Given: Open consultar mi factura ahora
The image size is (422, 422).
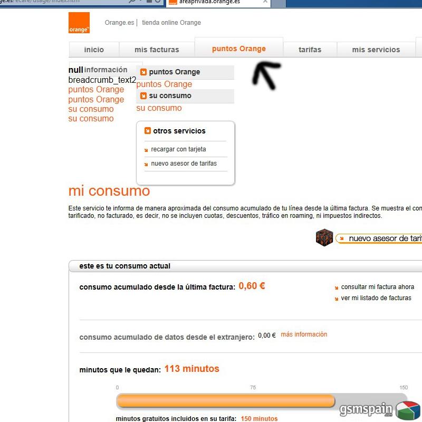Looking at the screenshot, I should pos(378,287).
